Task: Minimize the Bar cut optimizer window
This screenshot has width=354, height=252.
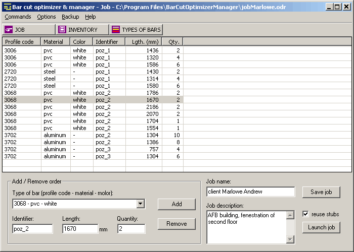Action: point(329,7)
